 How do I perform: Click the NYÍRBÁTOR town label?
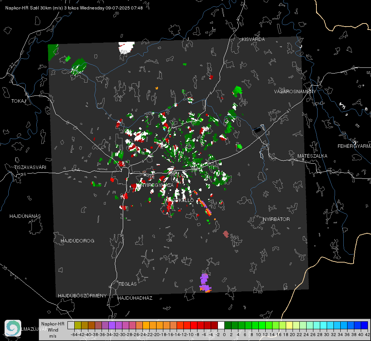(x=276, y=219)
